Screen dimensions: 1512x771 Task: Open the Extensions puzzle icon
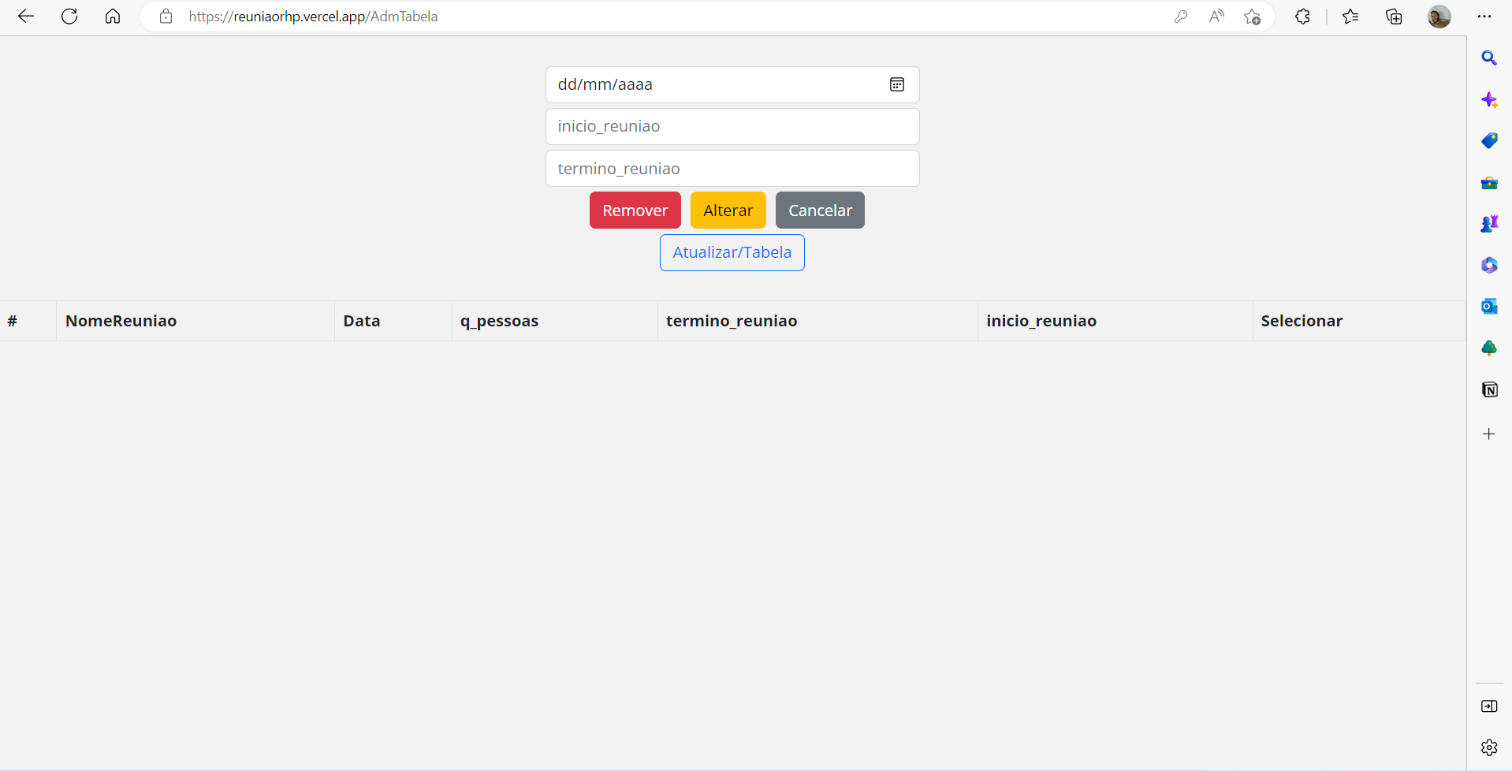(x=1302, y=16)
